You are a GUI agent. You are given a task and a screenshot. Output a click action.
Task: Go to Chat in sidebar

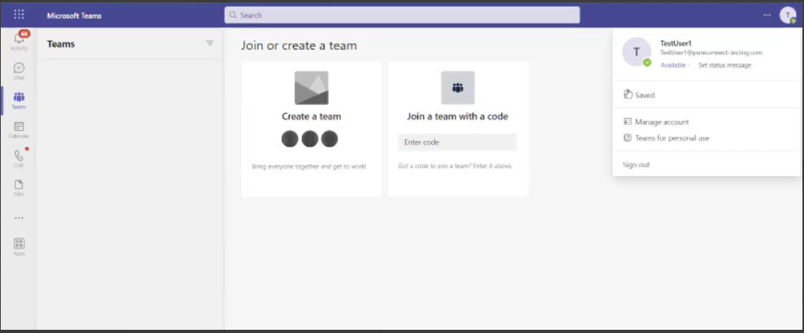pos(18,71)
